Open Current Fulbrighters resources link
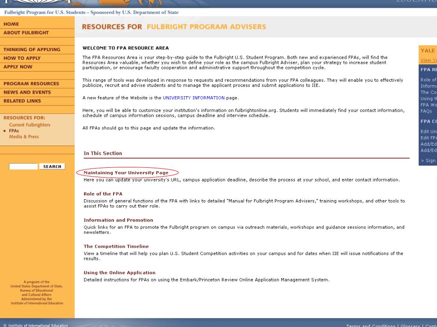This screenshot has height=327, width=437. [x=29, y=125]
